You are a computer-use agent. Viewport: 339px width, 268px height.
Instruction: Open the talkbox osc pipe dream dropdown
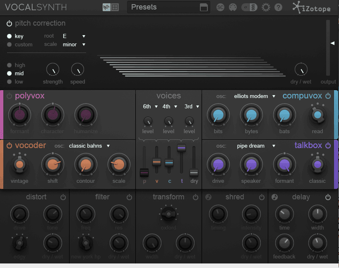[256, 146]
